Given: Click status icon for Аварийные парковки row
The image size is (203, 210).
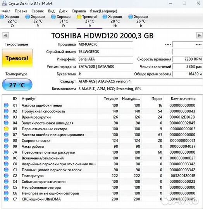Looking at the screenshot, I should pos(6,164).
